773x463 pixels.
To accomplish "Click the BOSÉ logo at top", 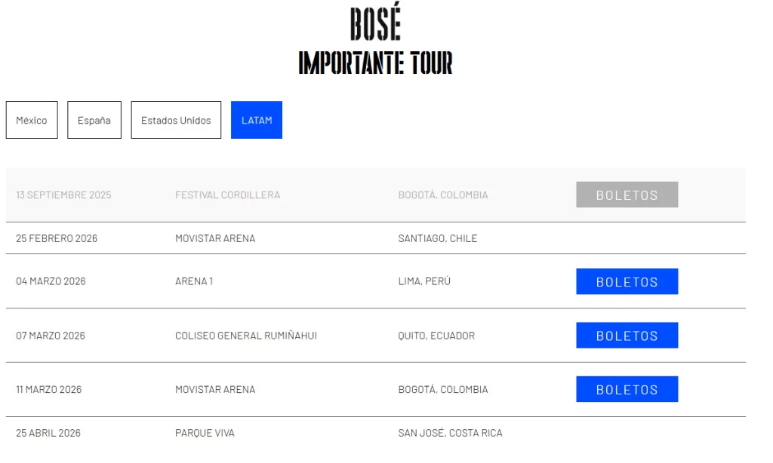I will 375,24.
